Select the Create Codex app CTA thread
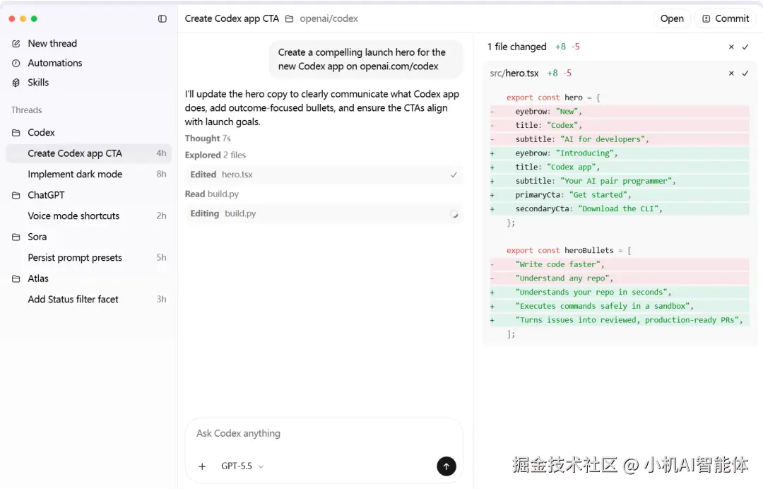The width and height of the screenshot is (763, 489). coord(88,153)
